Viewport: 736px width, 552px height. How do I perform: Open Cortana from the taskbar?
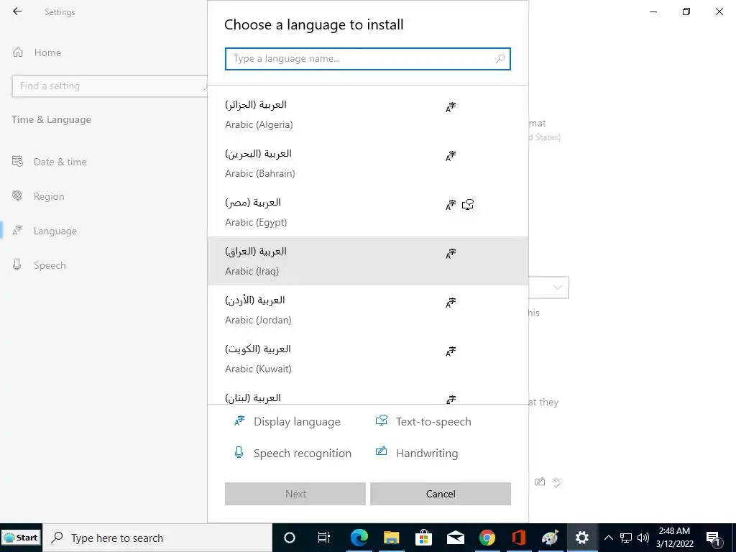[290, 538]
